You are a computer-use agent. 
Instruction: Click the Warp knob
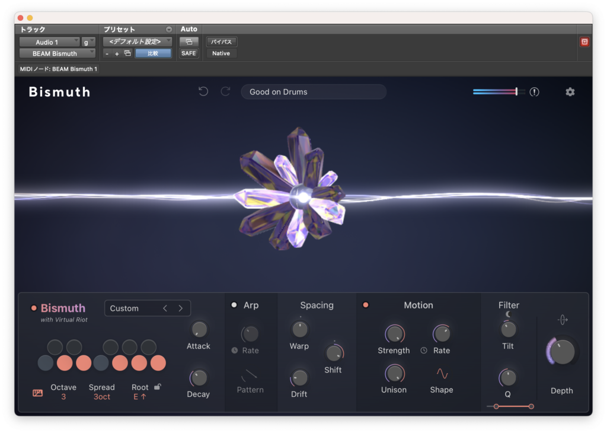point(299,330)
